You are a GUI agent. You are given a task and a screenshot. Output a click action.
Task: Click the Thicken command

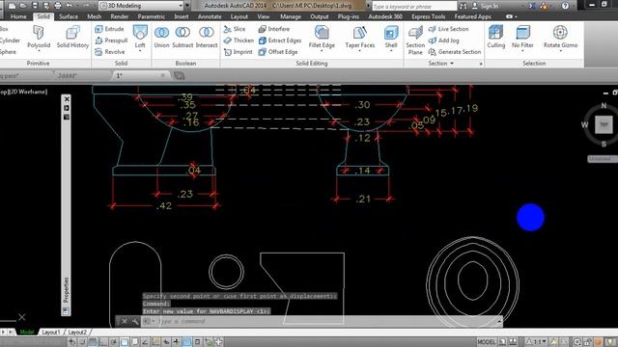click(x=239, y=40)
